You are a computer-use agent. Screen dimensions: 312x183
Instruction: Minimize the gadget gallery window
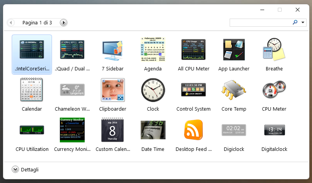click(262, 10)
